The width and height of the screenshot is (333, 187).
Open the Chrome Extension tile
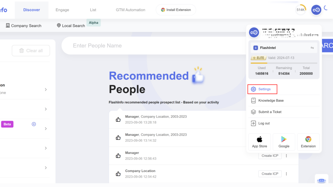(308, 142)
